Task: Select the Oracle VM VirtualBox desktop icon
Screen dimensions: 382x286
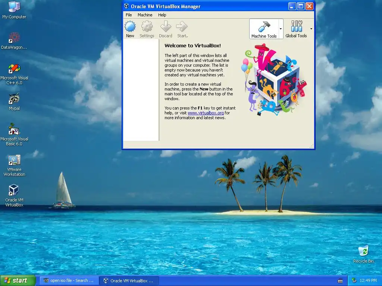Action: (14, 196)
